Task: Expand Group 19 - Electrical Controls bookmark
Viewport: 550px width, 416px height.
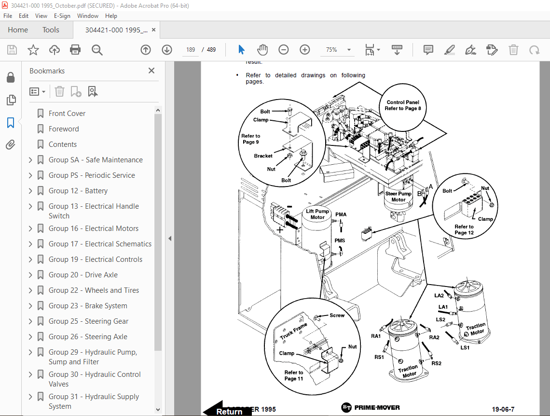Action: coord(31,259)
